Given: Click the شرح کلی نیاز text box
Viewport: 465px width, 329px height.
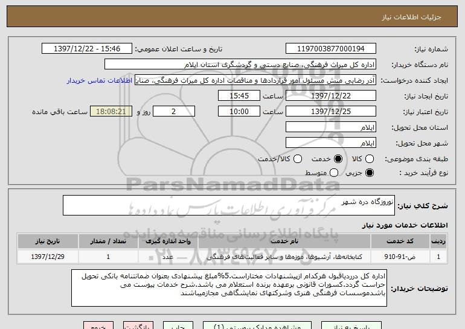Looking at the screenshot, I should click(x=229, y=205).
